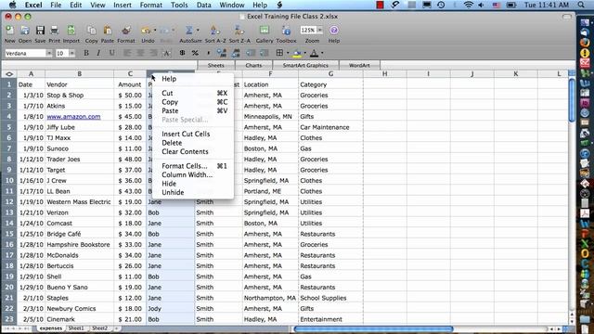Click the Undo arrow icon

146,31
